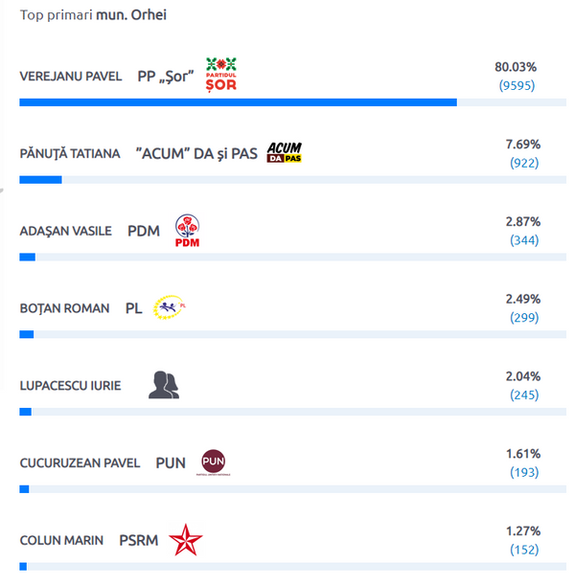Image resolution: width=575 pixels, height=586 pixels.
Task: Select candidate name LUPACESCU IURIE
Action: (x=70, y=386)
